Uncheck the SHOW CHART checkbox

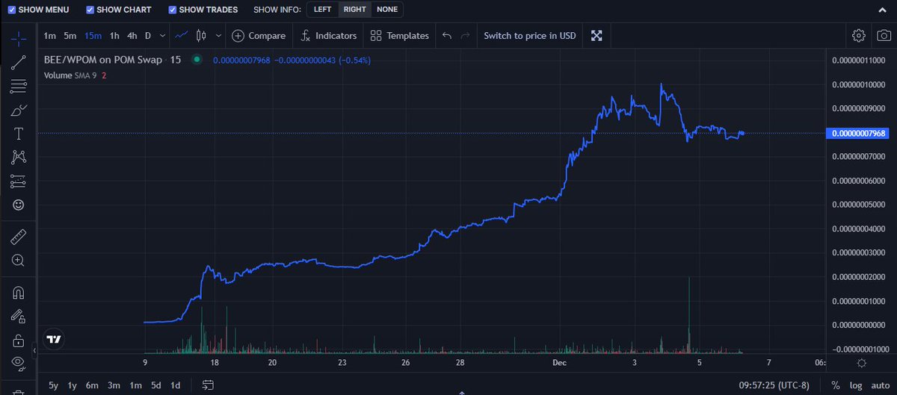[90, 10]
